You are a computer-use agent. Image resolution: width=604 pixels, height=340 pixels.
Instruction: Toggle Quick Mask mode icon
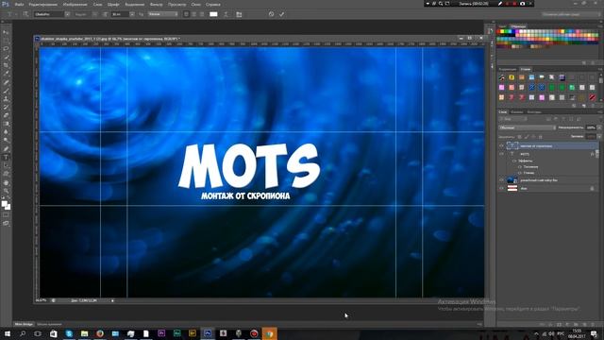click(6, 215)
